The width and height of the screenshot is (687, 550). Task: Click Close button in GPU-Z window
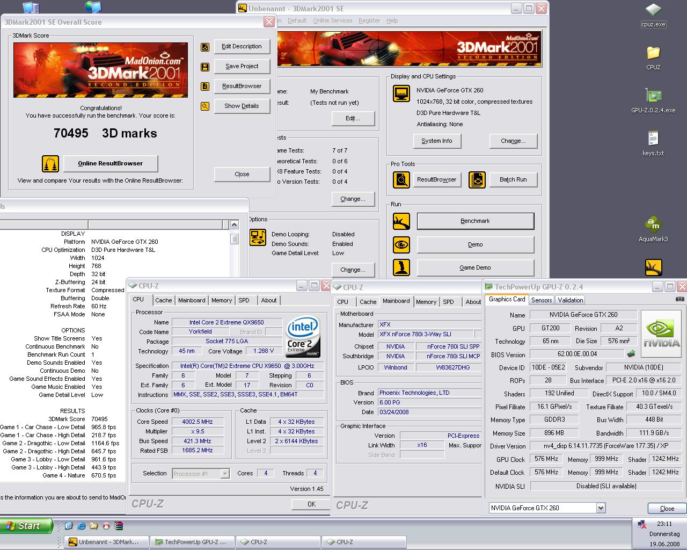(x=667, y=508)
